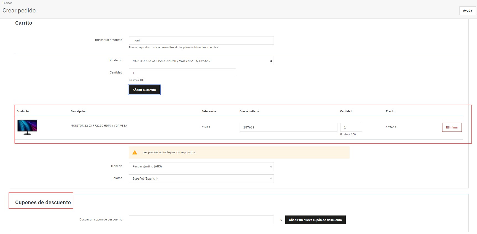
Task: Click the reference number 81472
Action: tap(206, 127)
